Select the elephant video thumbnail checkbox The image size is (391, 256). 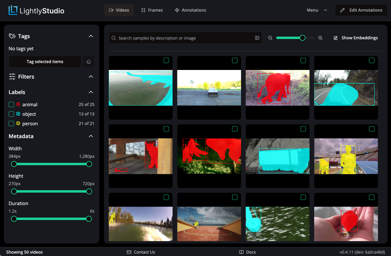[x=303, y=60]
